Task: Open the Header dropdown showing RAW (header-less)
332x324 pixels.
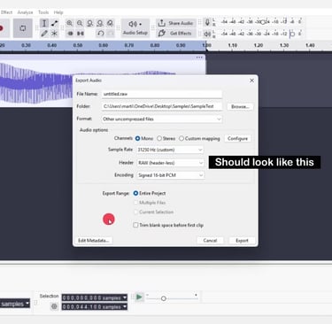Action: [170, 163]
